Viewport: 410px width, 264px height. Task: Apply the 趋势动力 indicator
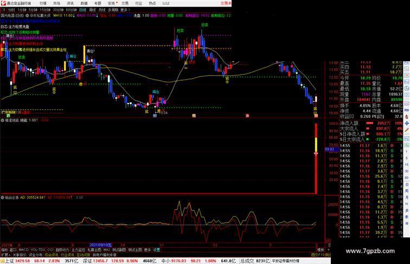[62, 250]
